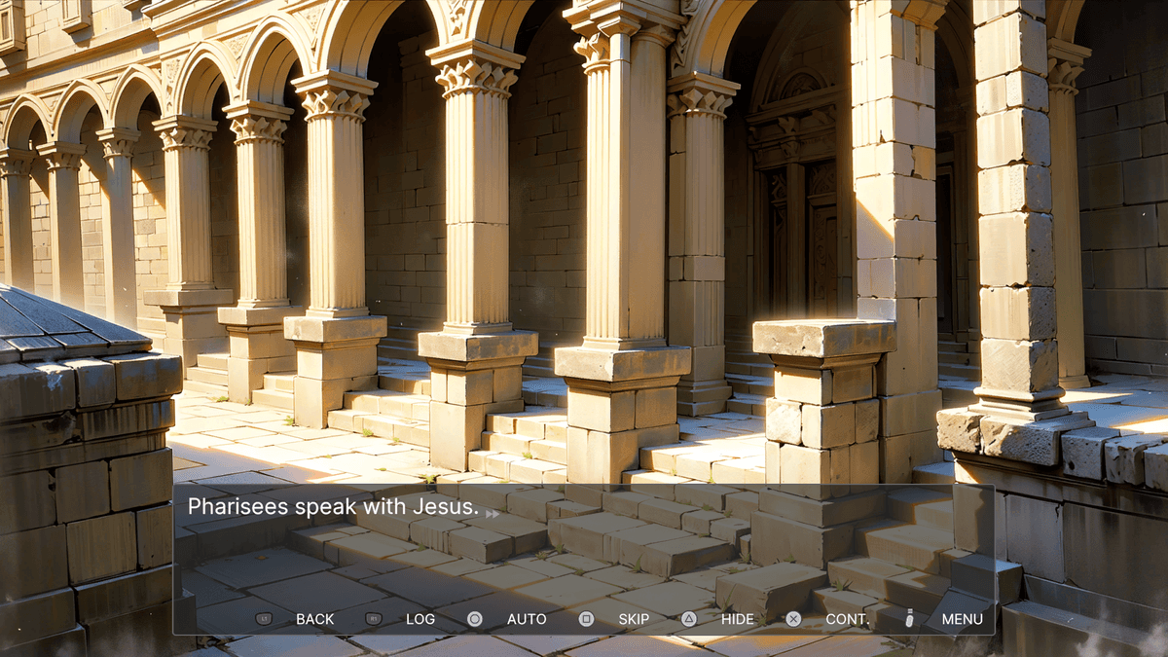Click the double-arrow advance indicator after the dialogue
1168x657 pixels.
pyautogui.click(x=493, y=512)
